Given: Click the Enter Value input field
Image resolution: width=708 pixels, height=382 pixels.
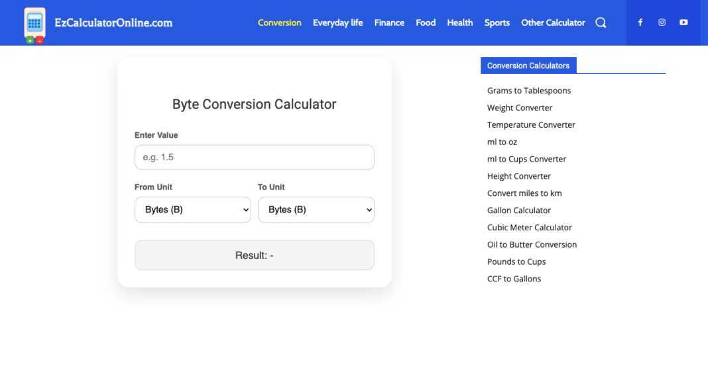Looking at the screenshot, I should (x=255, y=157).
